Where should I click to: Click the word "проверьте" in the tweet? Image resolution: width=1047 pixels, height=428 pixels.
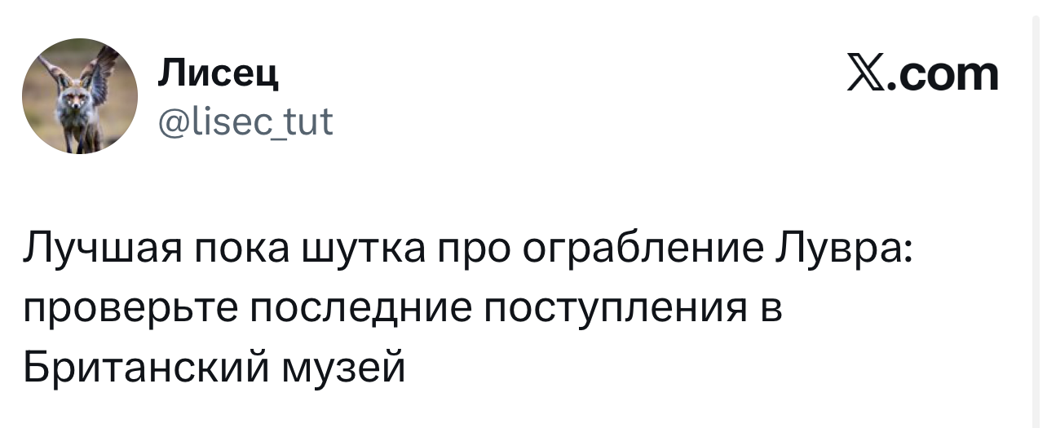pyautogui.click(x=126, y=311)
